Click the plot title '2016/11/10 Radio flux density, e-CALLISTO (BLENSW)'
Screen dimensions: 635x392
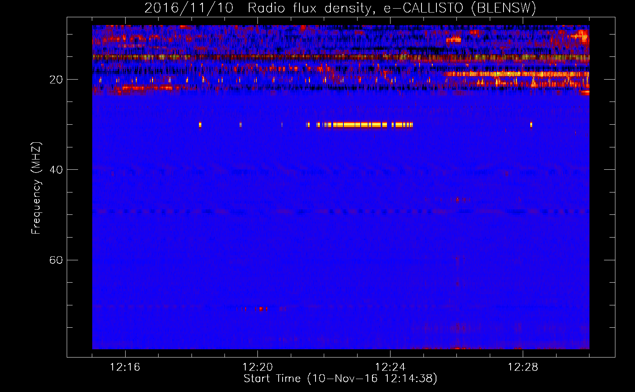tap(340, 8)
